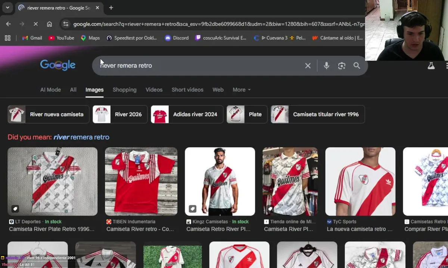
Task: Open a new browser tab
Action: coord(111,7)
